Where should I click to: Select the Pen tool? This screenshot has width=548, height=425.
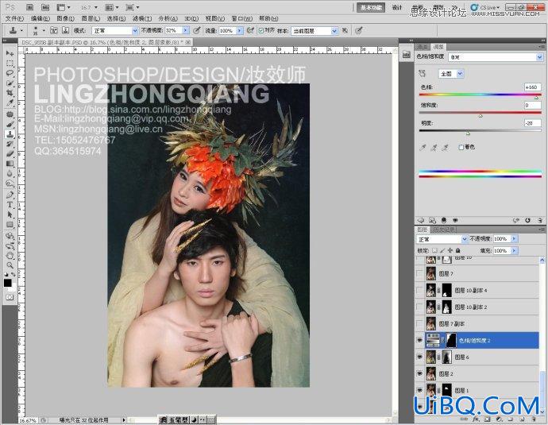tap(10, 195)
